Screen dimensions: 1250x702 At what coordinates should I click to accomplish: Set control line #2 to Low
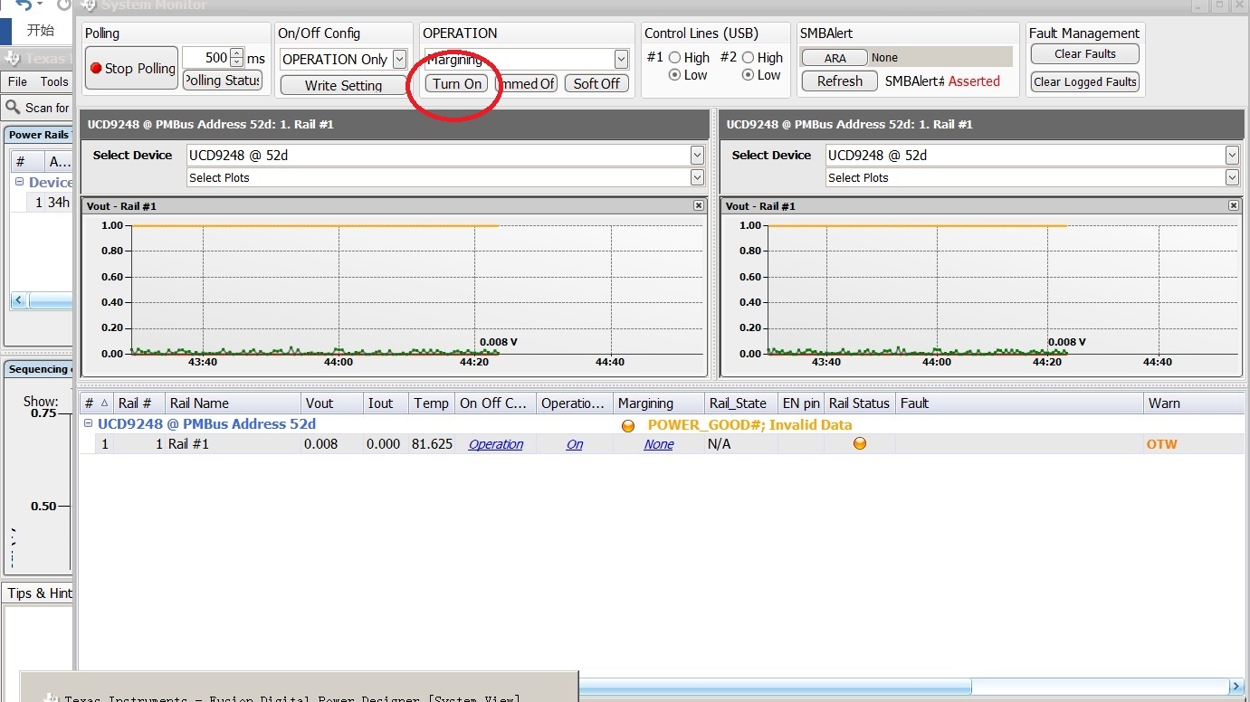[749, 75]
